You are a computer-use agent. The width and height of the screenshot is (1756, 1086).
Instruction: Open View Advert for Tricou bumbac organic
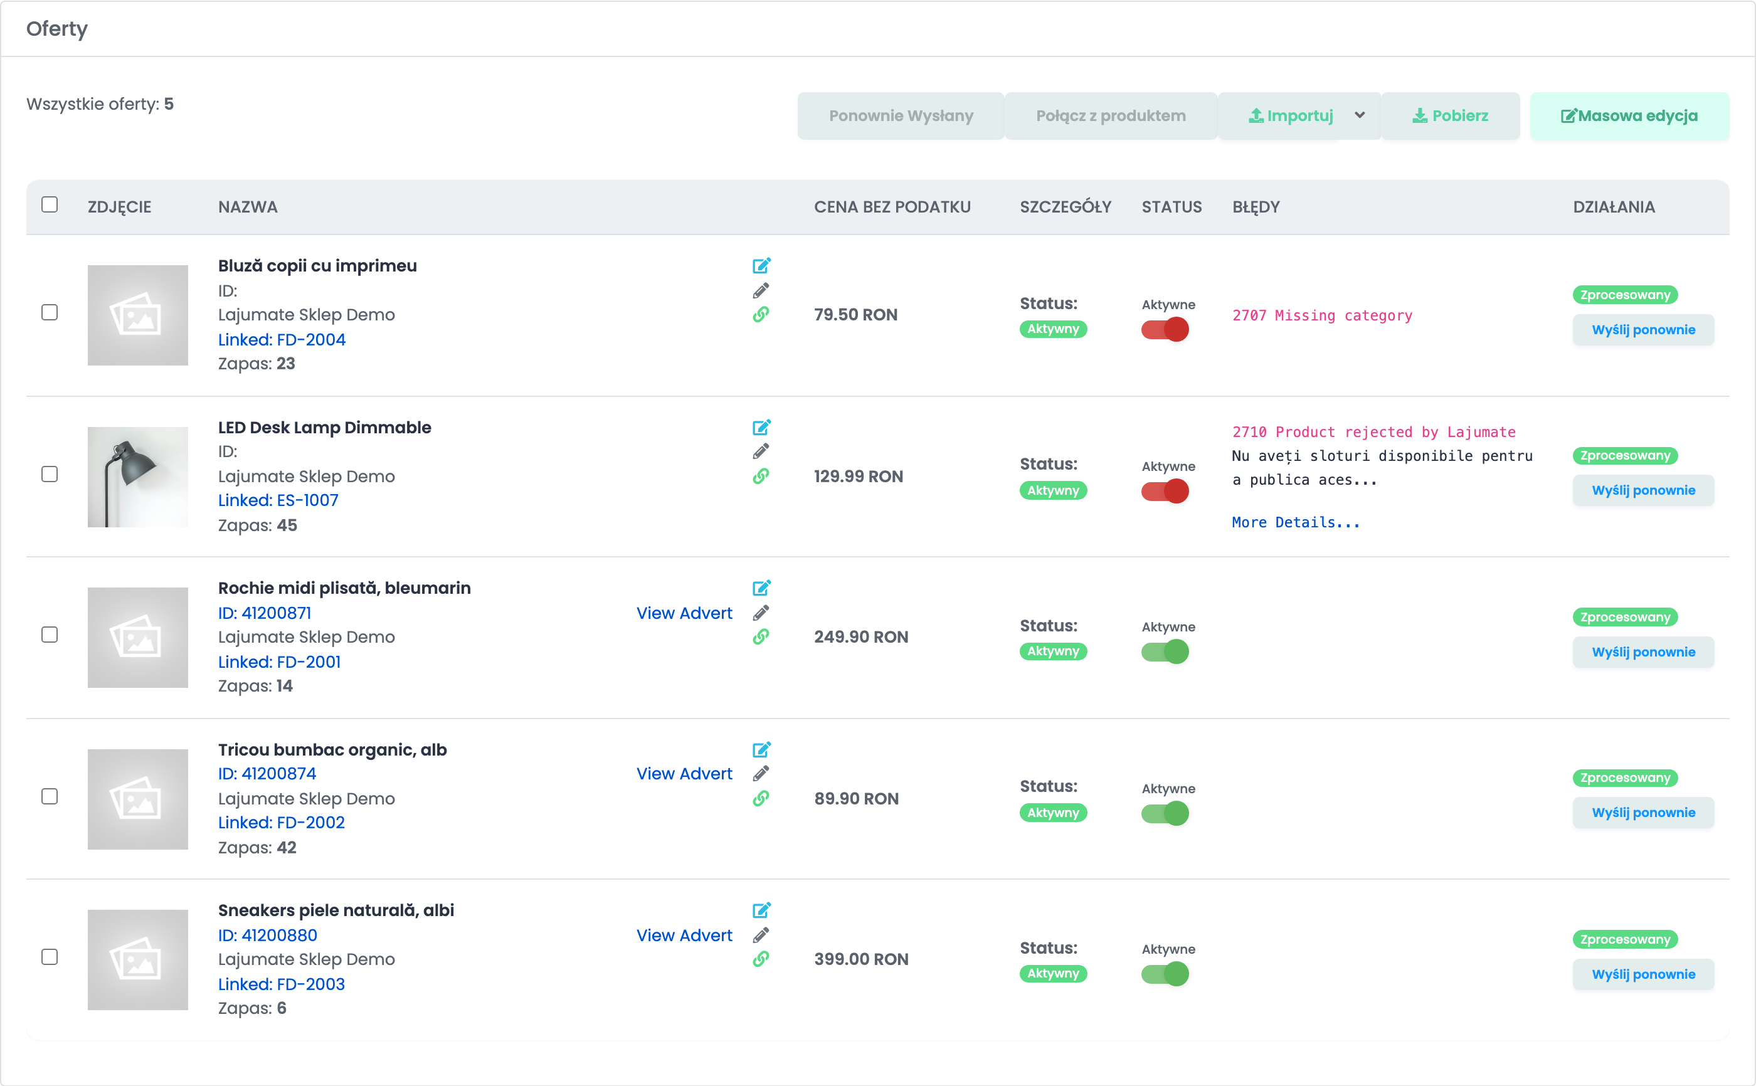point(684,774)
